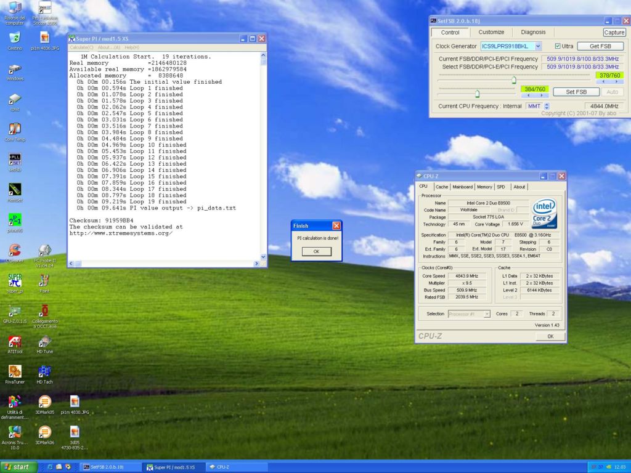Switch to the Customize tab in SetFSB
This screenshot has height=473, width=631.
coord(491,32)
